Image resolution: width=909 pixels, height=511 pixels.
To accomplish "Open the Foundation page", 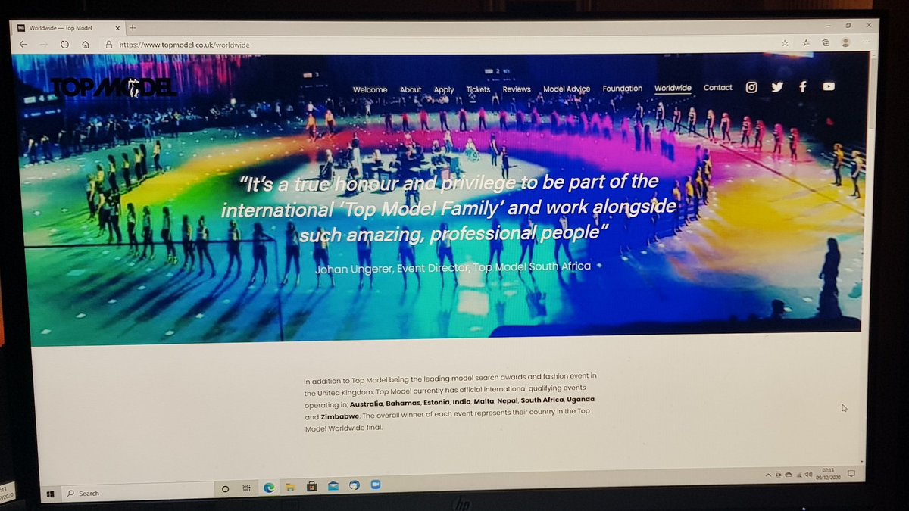I will 623,89.
